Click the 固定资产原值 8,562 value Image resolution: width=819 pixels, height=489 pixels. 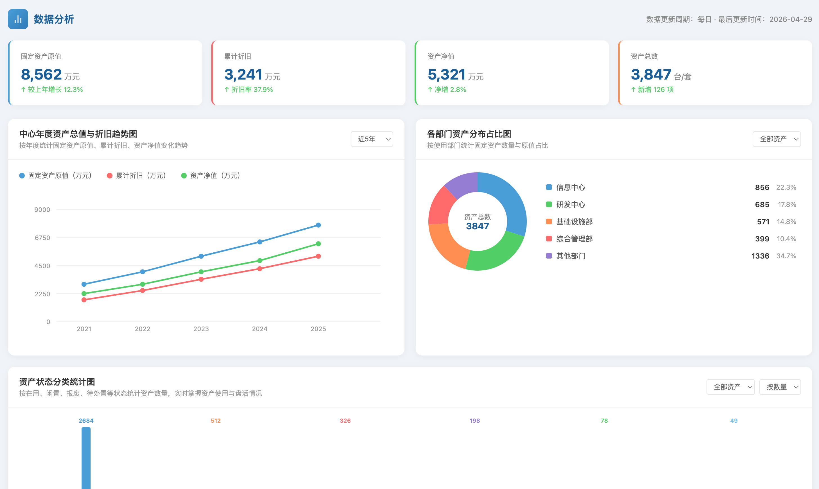coord(42,74)
